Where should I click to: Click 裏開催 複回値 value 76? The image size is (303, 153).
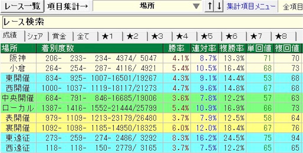(296, 128)
